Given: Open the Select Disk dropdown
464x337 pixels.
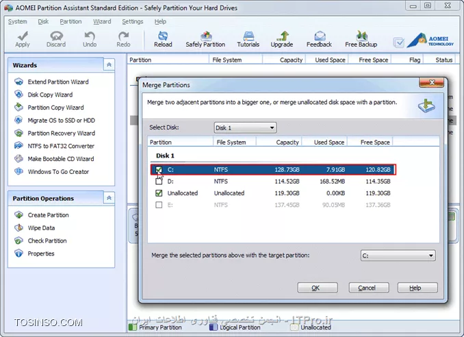Looking at the screenshot, I should (x=245, y=127).
